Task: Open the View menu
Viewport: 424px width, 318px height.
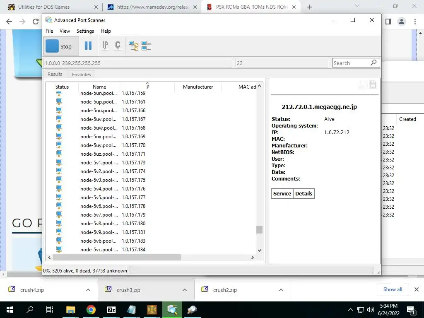Action: [x=65, y=31]
